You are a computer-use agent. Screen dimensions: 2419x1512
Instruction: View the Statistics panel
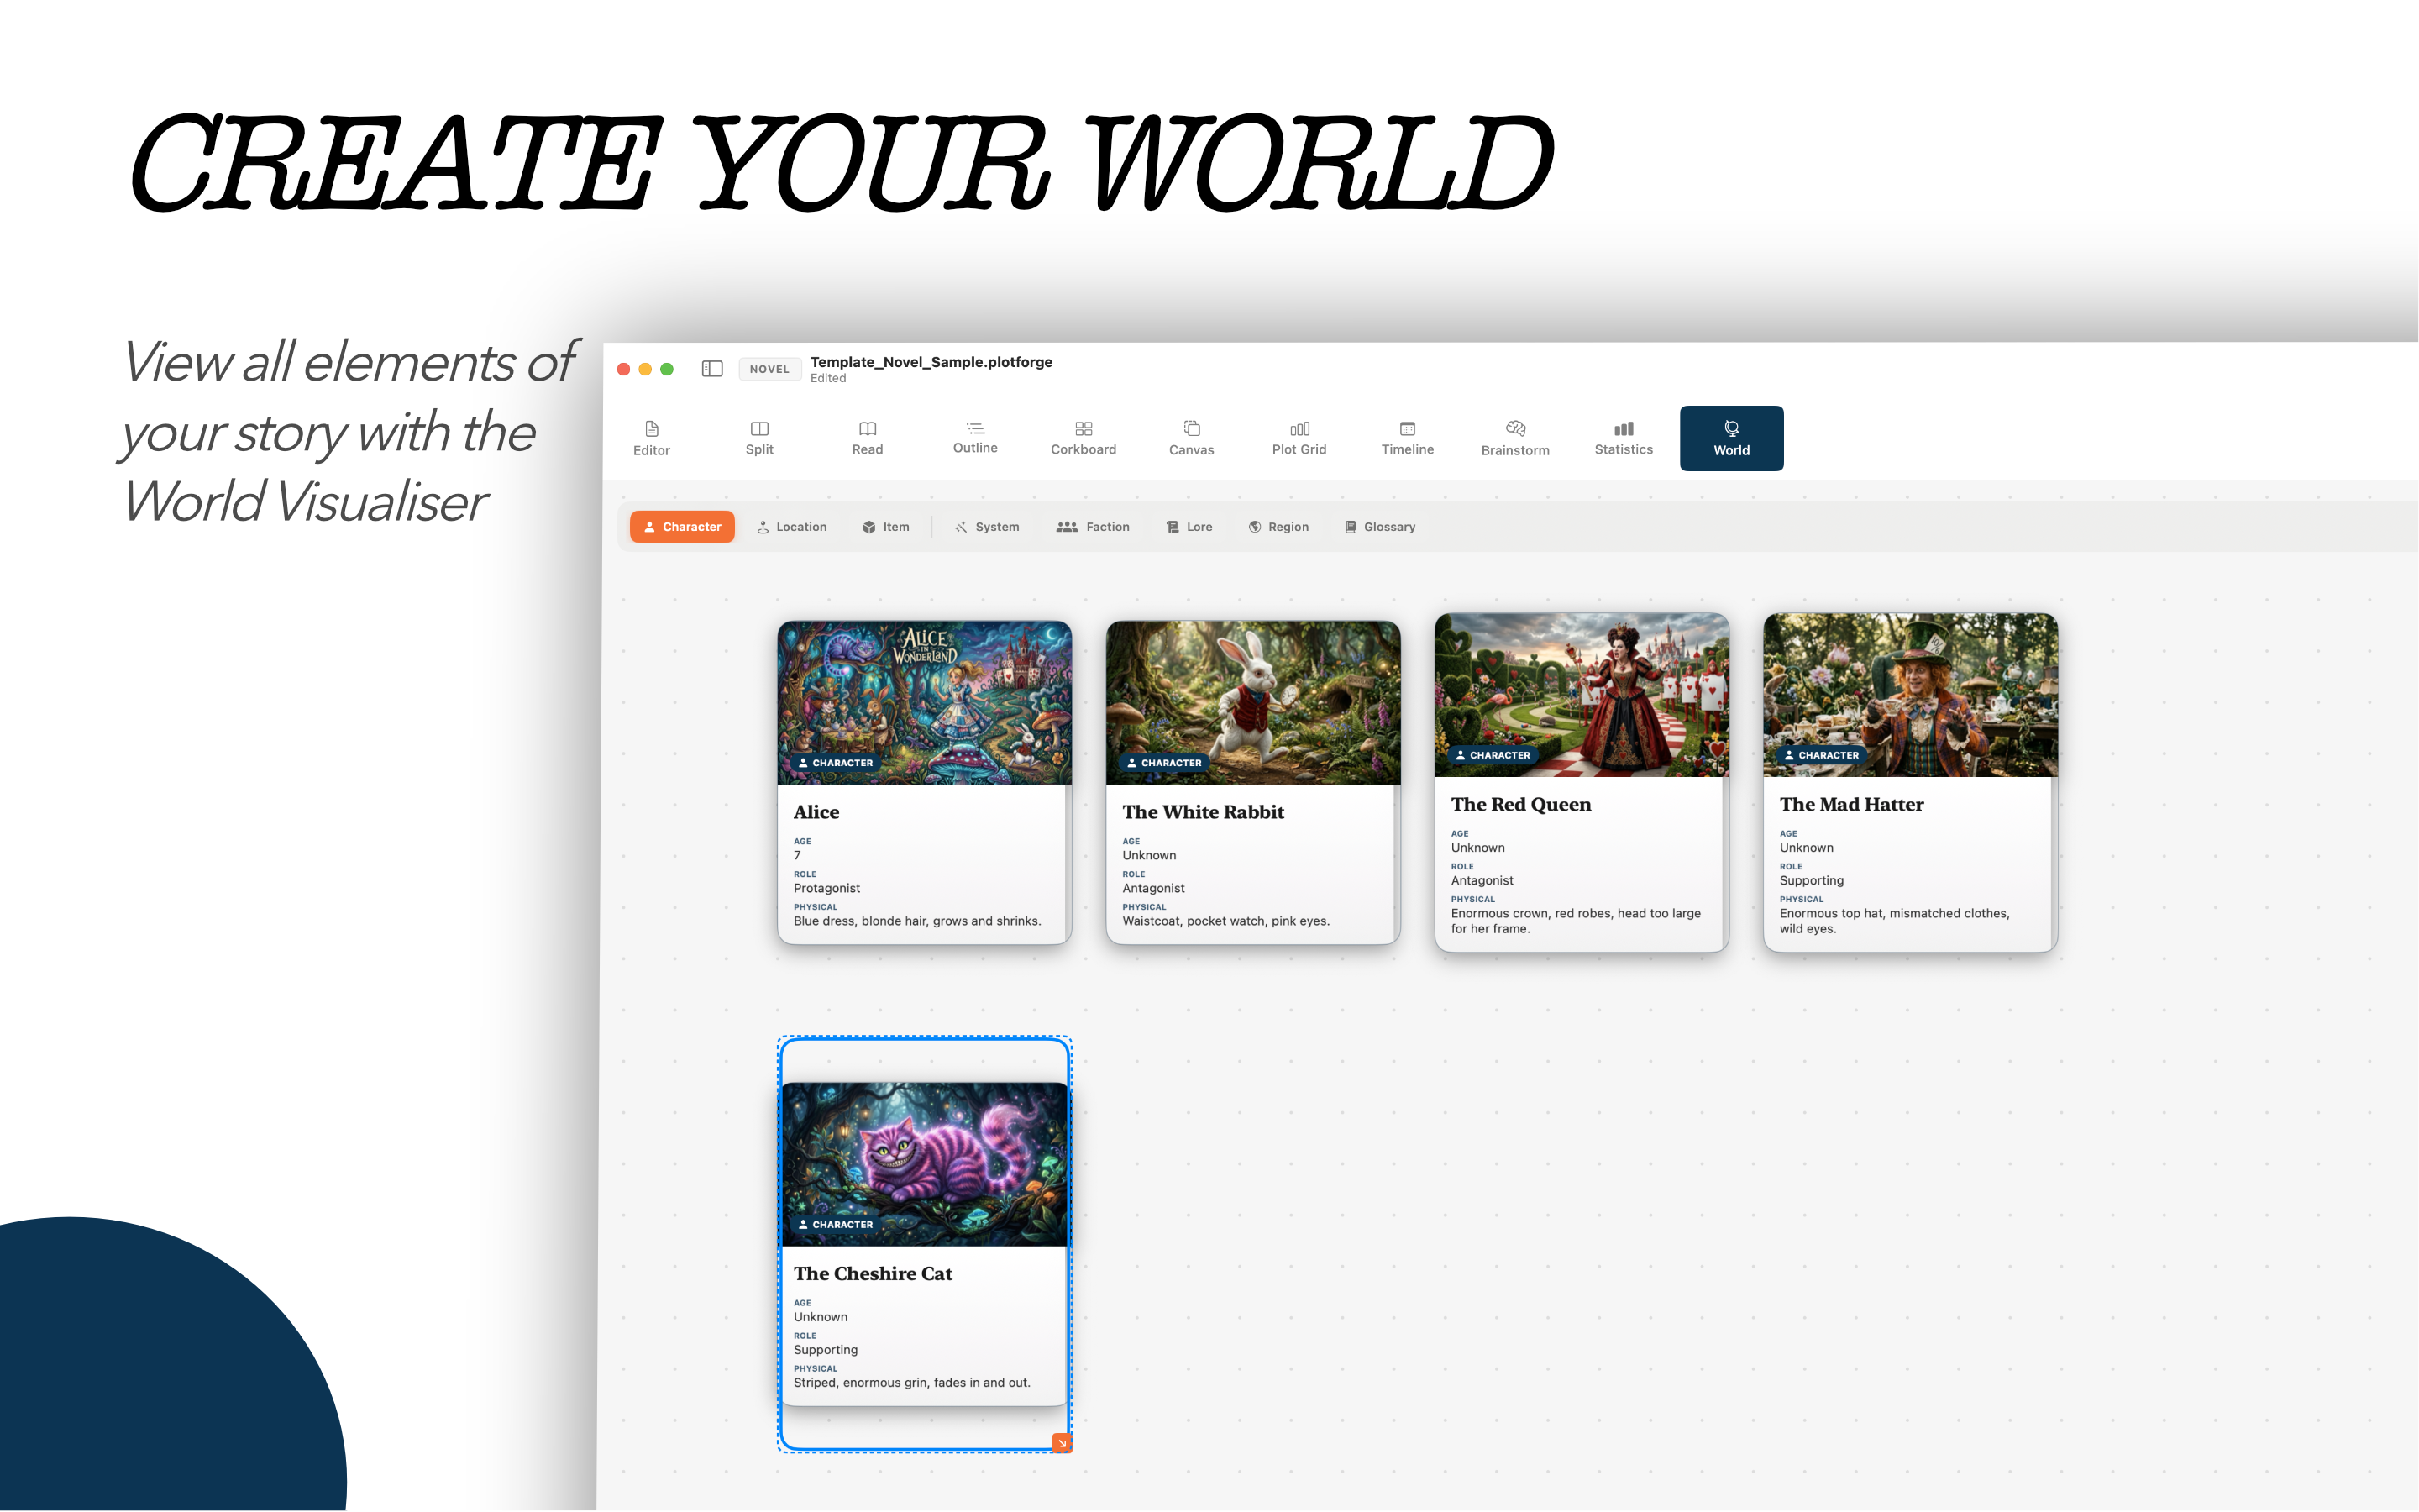click(x=1624, y=438)
